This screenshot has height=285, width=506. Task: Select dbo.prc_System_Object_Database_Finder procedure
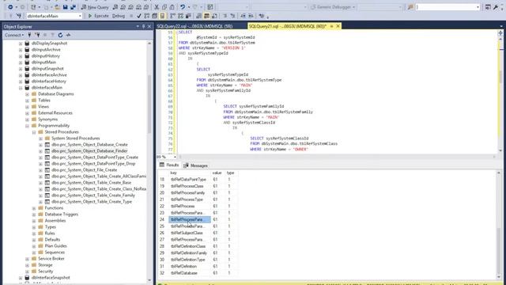click(x=89, y=151)
